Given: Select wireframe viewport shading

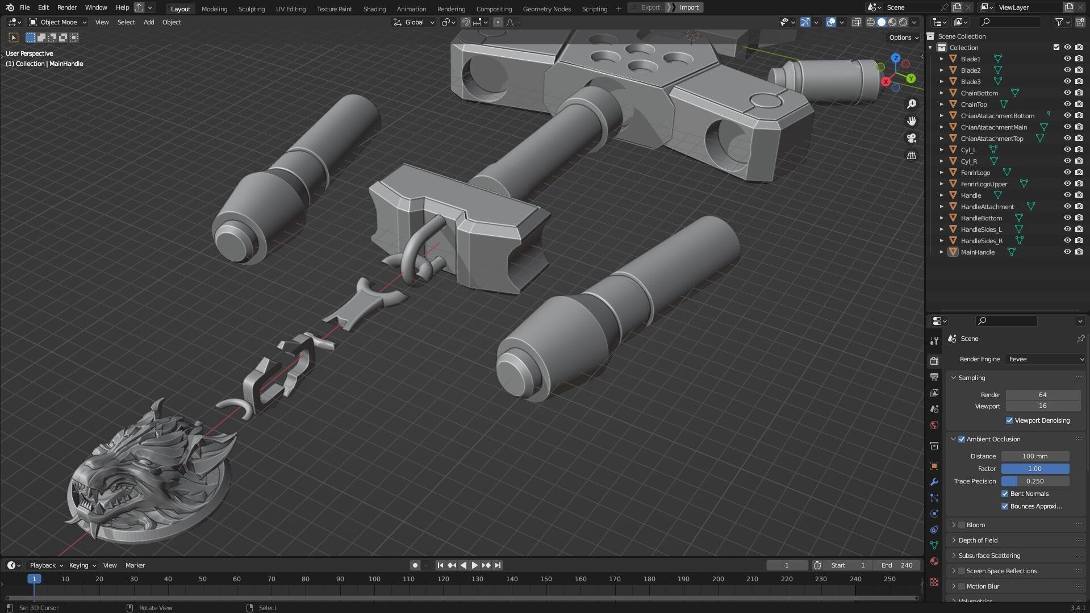Looking at the screenshot, I should click(871, 22).
